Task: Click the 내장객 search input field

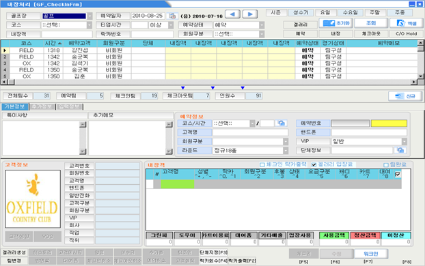Action: 67,34
